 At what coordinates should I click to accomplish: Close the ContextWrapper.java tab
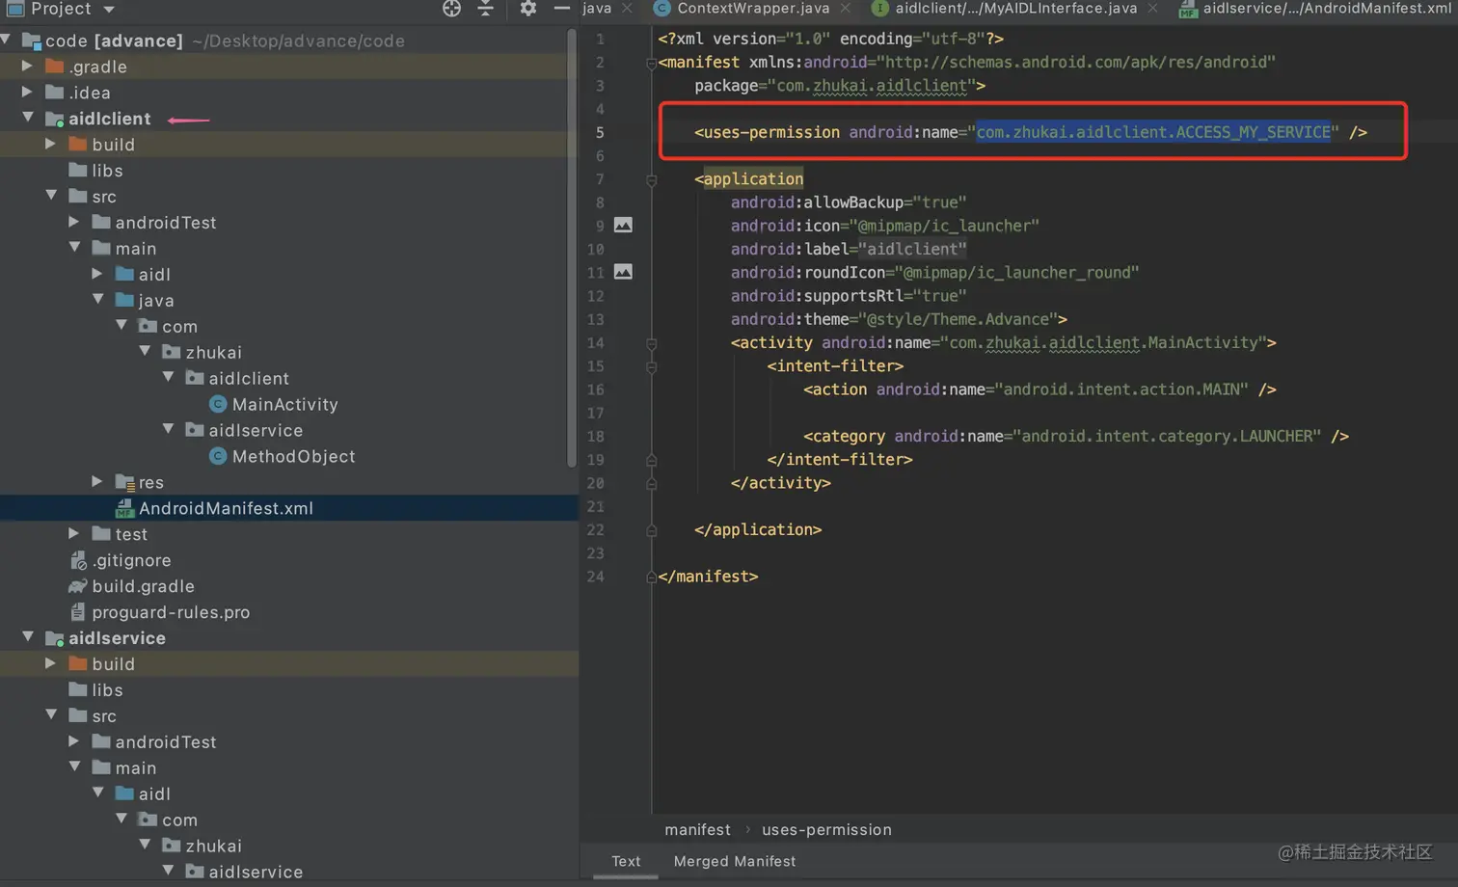846,9
